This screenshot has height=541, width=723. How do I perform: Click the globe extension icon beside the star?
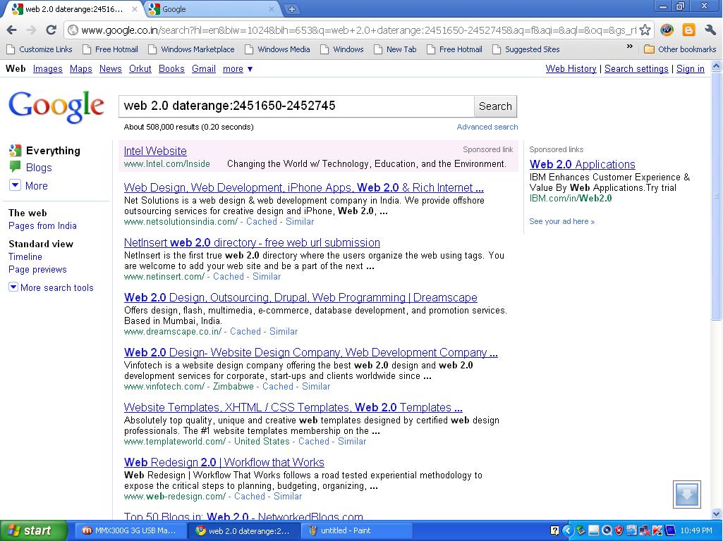[667, 30]
